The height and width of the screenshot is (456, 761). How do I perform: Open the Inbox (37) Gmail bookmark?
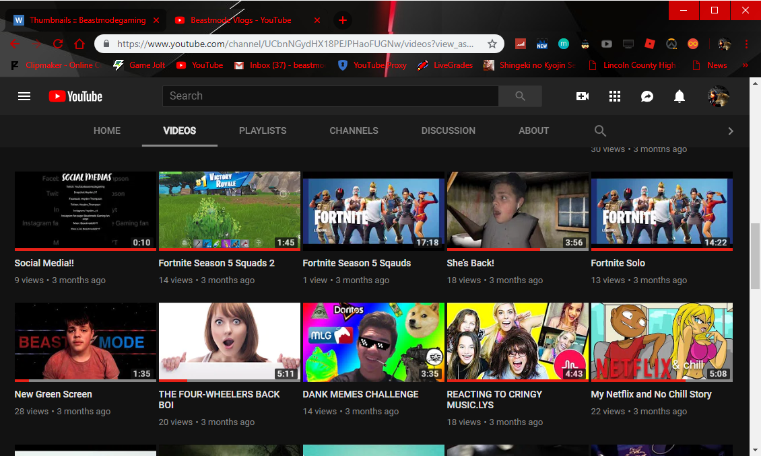tap(279, 65)
